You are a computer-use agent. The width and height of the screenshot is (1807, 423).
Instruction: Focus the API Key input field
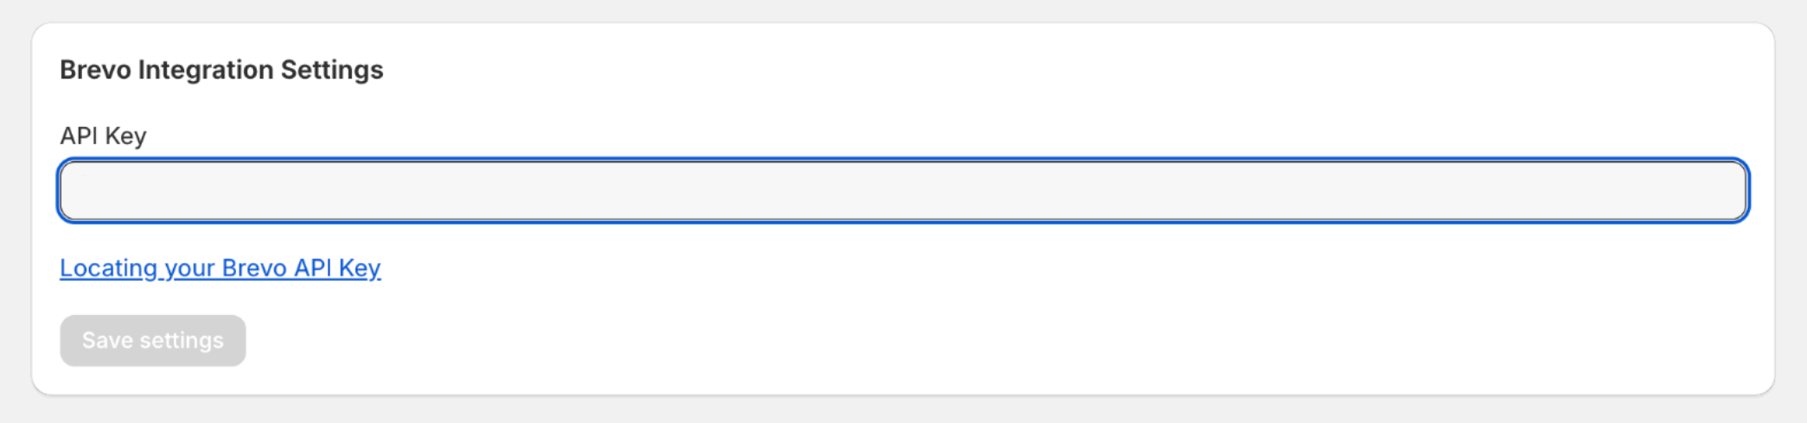coord(903,190)
